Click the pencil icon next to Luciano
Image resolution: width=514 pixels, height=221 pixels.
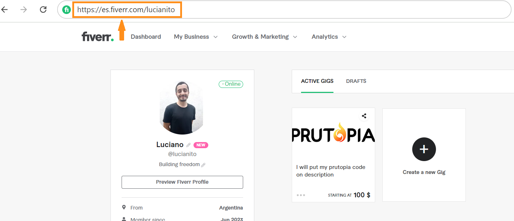tap(188, 145)
